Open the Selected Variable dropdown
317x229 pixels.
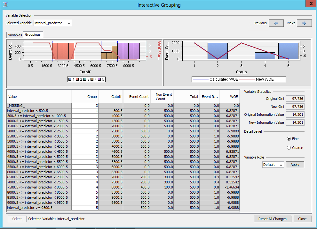(69, 23)
